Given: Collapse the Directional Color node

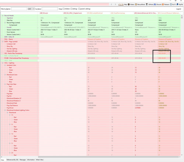Looking at the screenshot, I should pyautogui.click(x=5, y=75).
